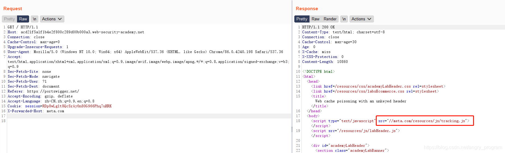This screenshot has width=505, height=153.
Task: Click the User-Agent header line
Action: [145, 52]
